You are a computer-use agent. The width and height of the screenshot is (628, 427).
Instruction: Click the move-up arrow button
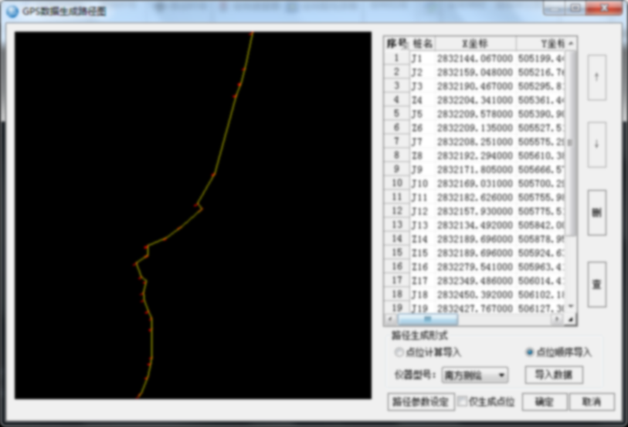pos(596,77)
